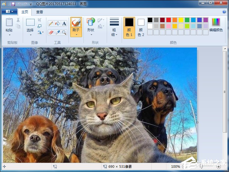The width and height of the screenshot is (229, 172).
Task: Click the 690 × 531像素 size readout
Action: pos(120,167)
